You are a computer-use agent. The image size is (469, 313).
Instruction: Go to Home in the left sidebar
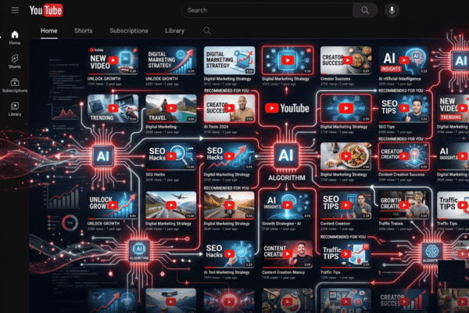[x=15, y=38]
